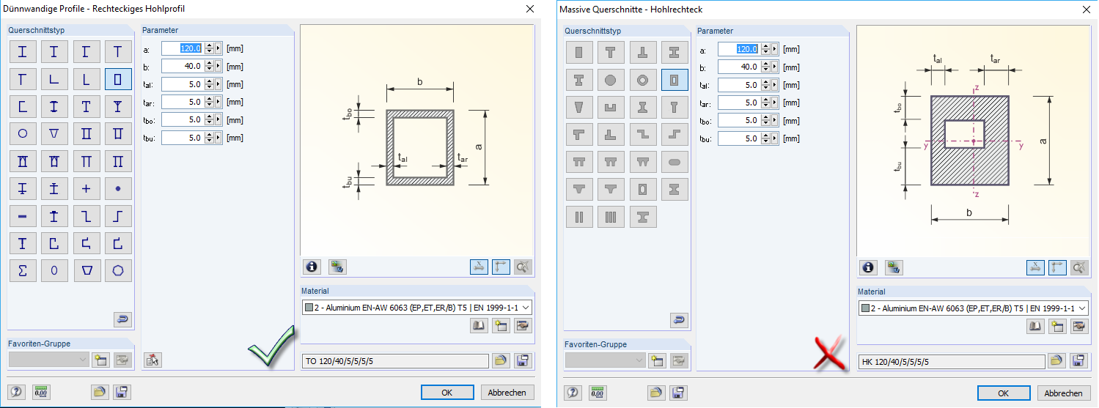Toggle axes display under massive preview
This screenshot has height=408, width=1099.
coord(1058,267)
